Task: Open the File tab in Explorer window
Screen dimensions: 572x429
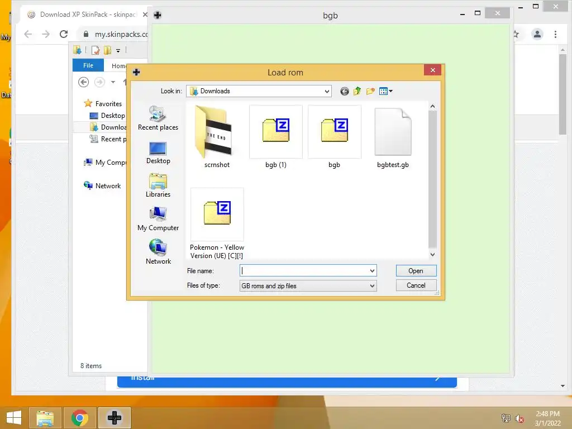Action: tap(88, 65)
